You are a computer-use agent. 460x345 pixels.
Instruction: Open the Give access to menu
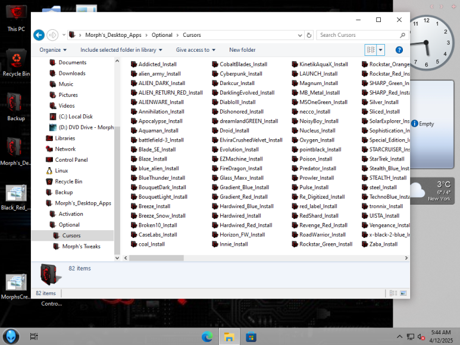tap(196, 50)
